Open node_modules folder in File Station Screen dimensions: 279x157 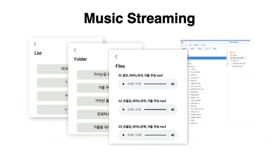(238, 58)
